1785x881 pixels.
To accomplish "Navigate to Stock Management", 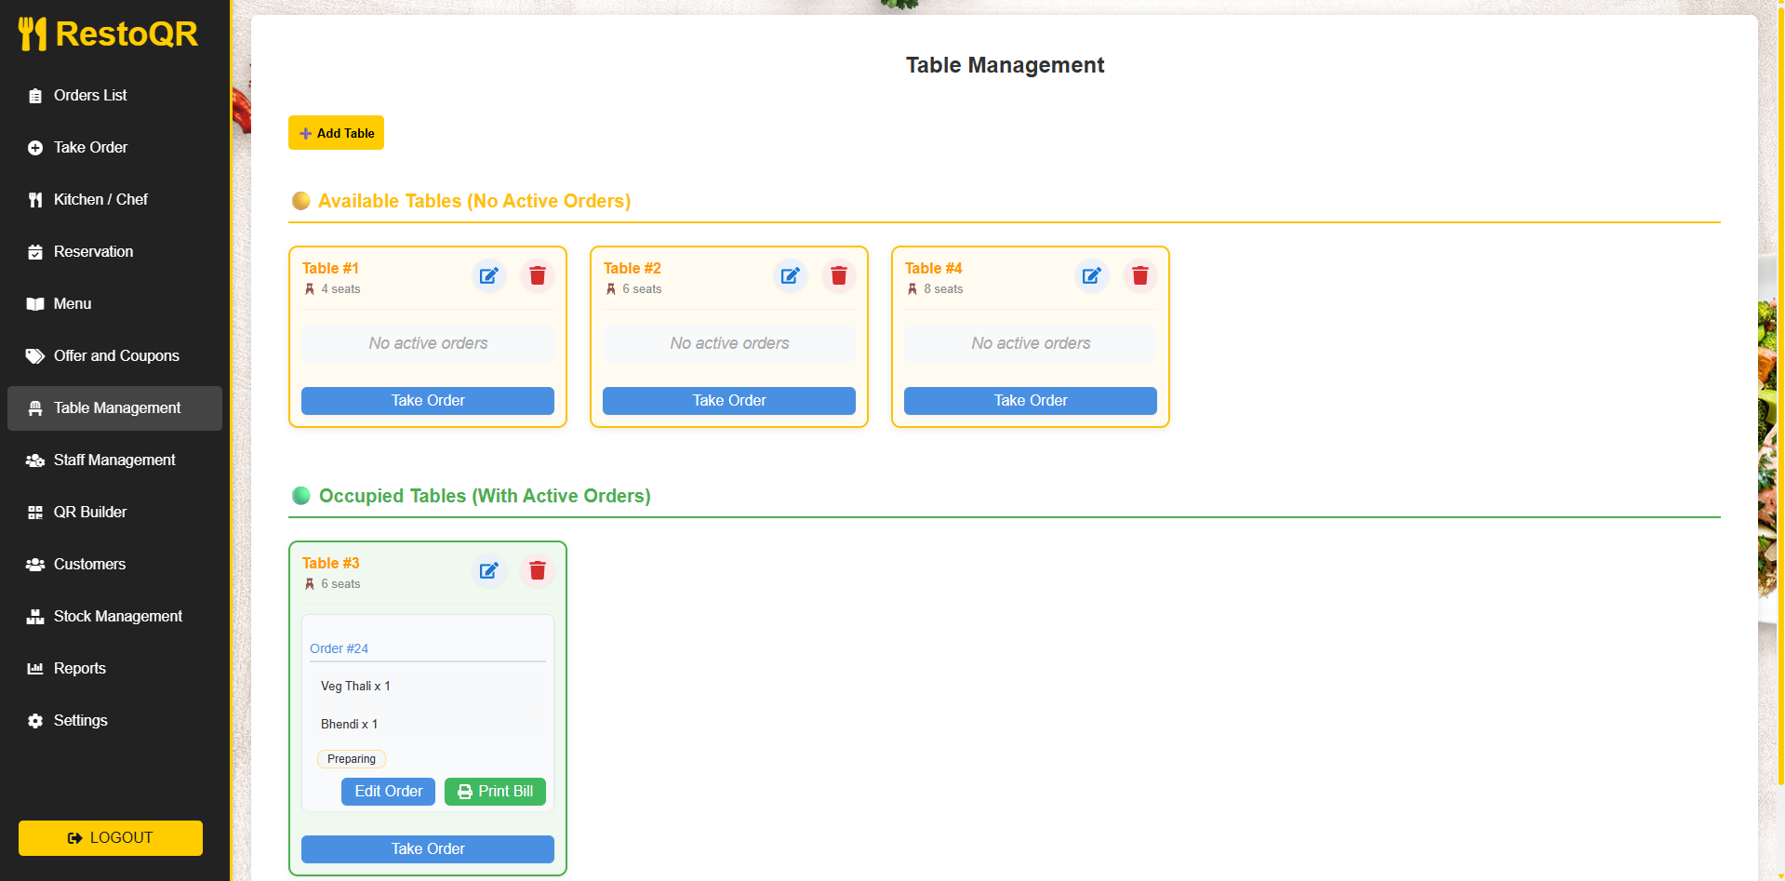I will tap(117, 617).
